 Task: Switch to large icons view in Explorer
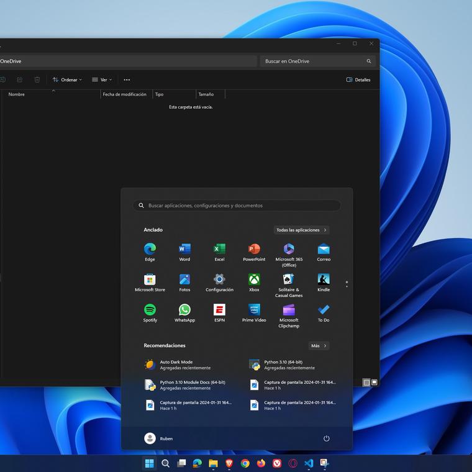coord(374,383)
